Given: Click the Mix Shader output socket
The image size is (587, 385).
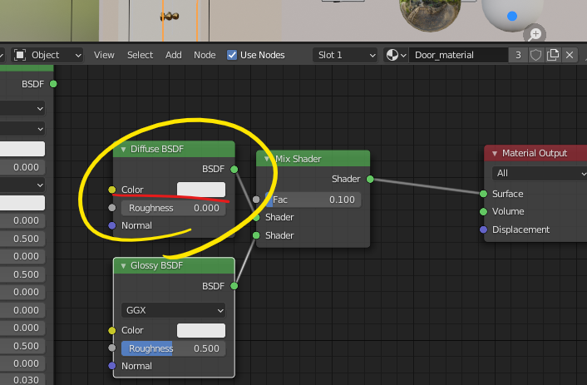Looking at the screenshot, I should point(370,179).
